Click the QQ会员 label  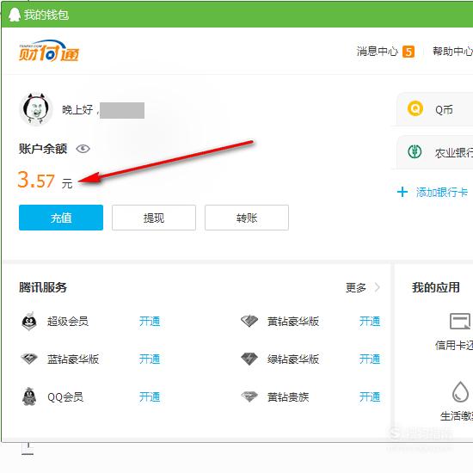(65, 397)
